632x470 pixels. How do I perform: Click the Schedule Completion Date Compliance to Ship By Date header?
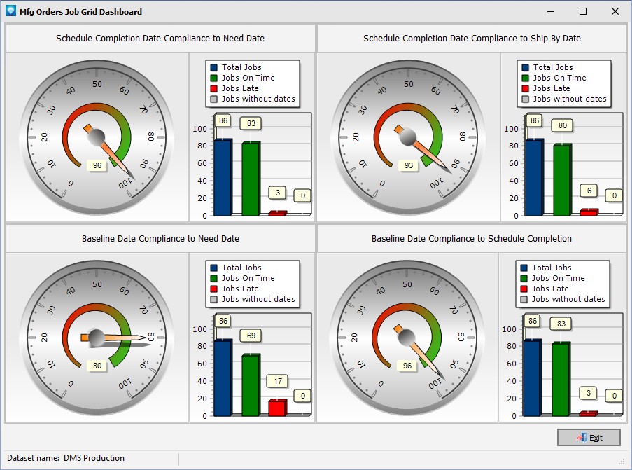tap(472, 39)
